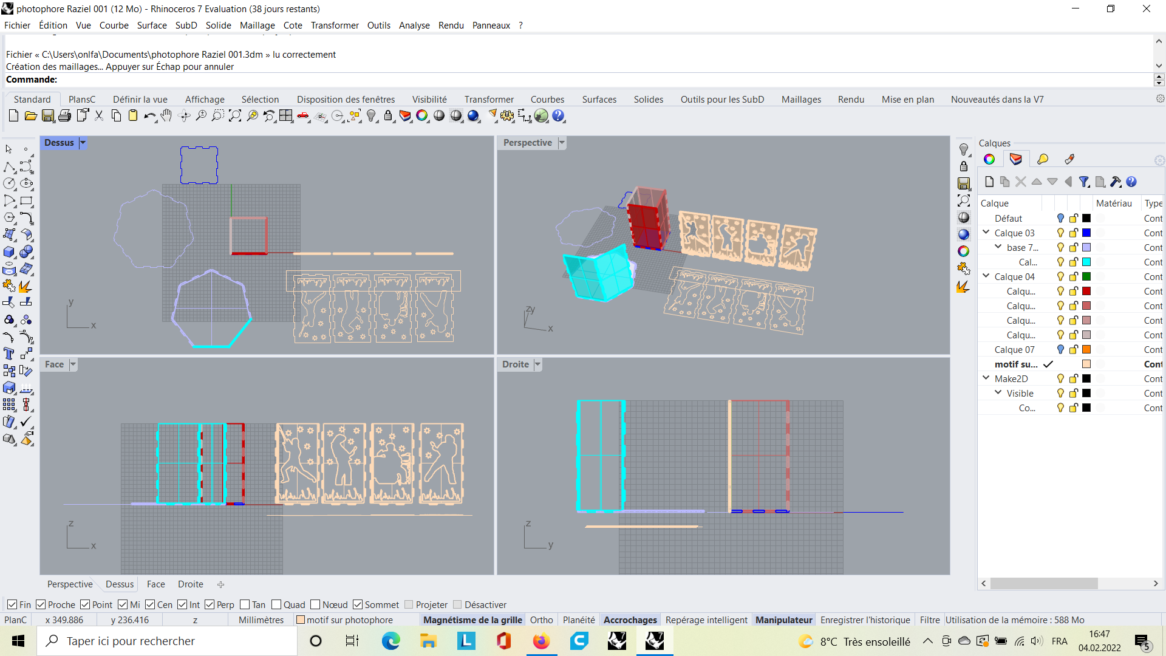The image size is (1166, 656).
Task: Open the Maillage menu
Action: point(257,26)
